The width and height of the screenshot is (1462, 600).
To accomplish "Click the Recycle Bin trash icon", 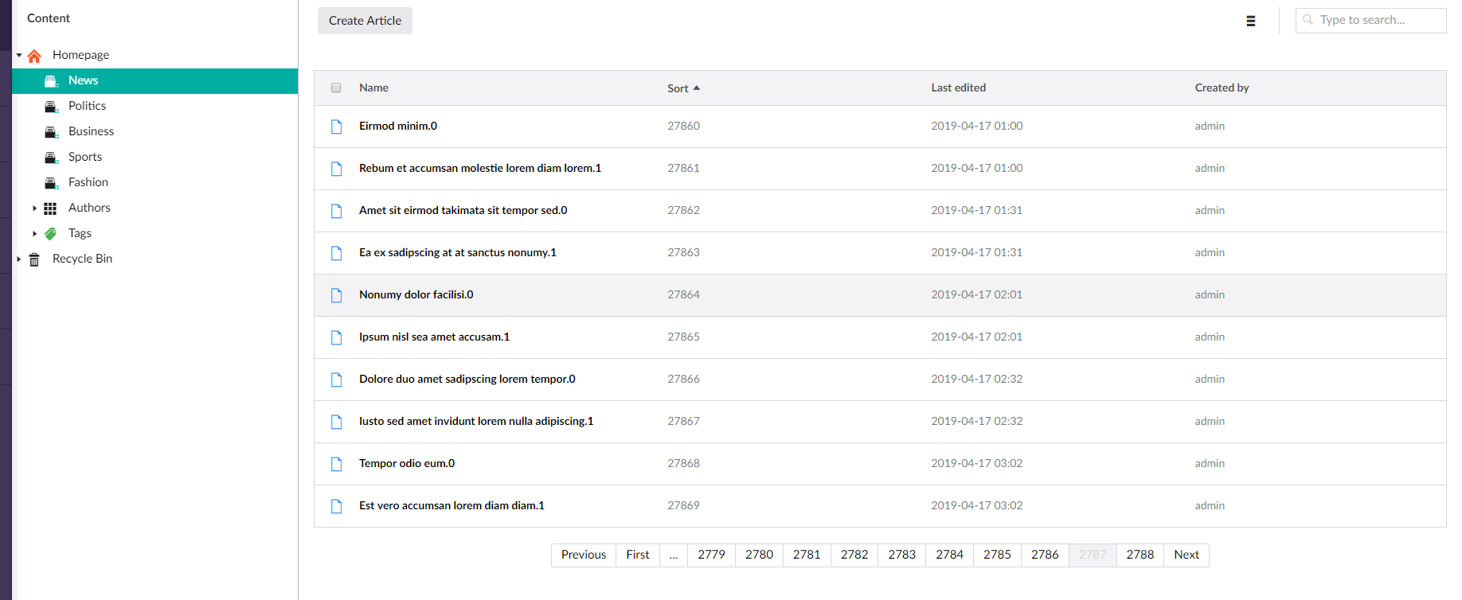I will pos(34,259).
